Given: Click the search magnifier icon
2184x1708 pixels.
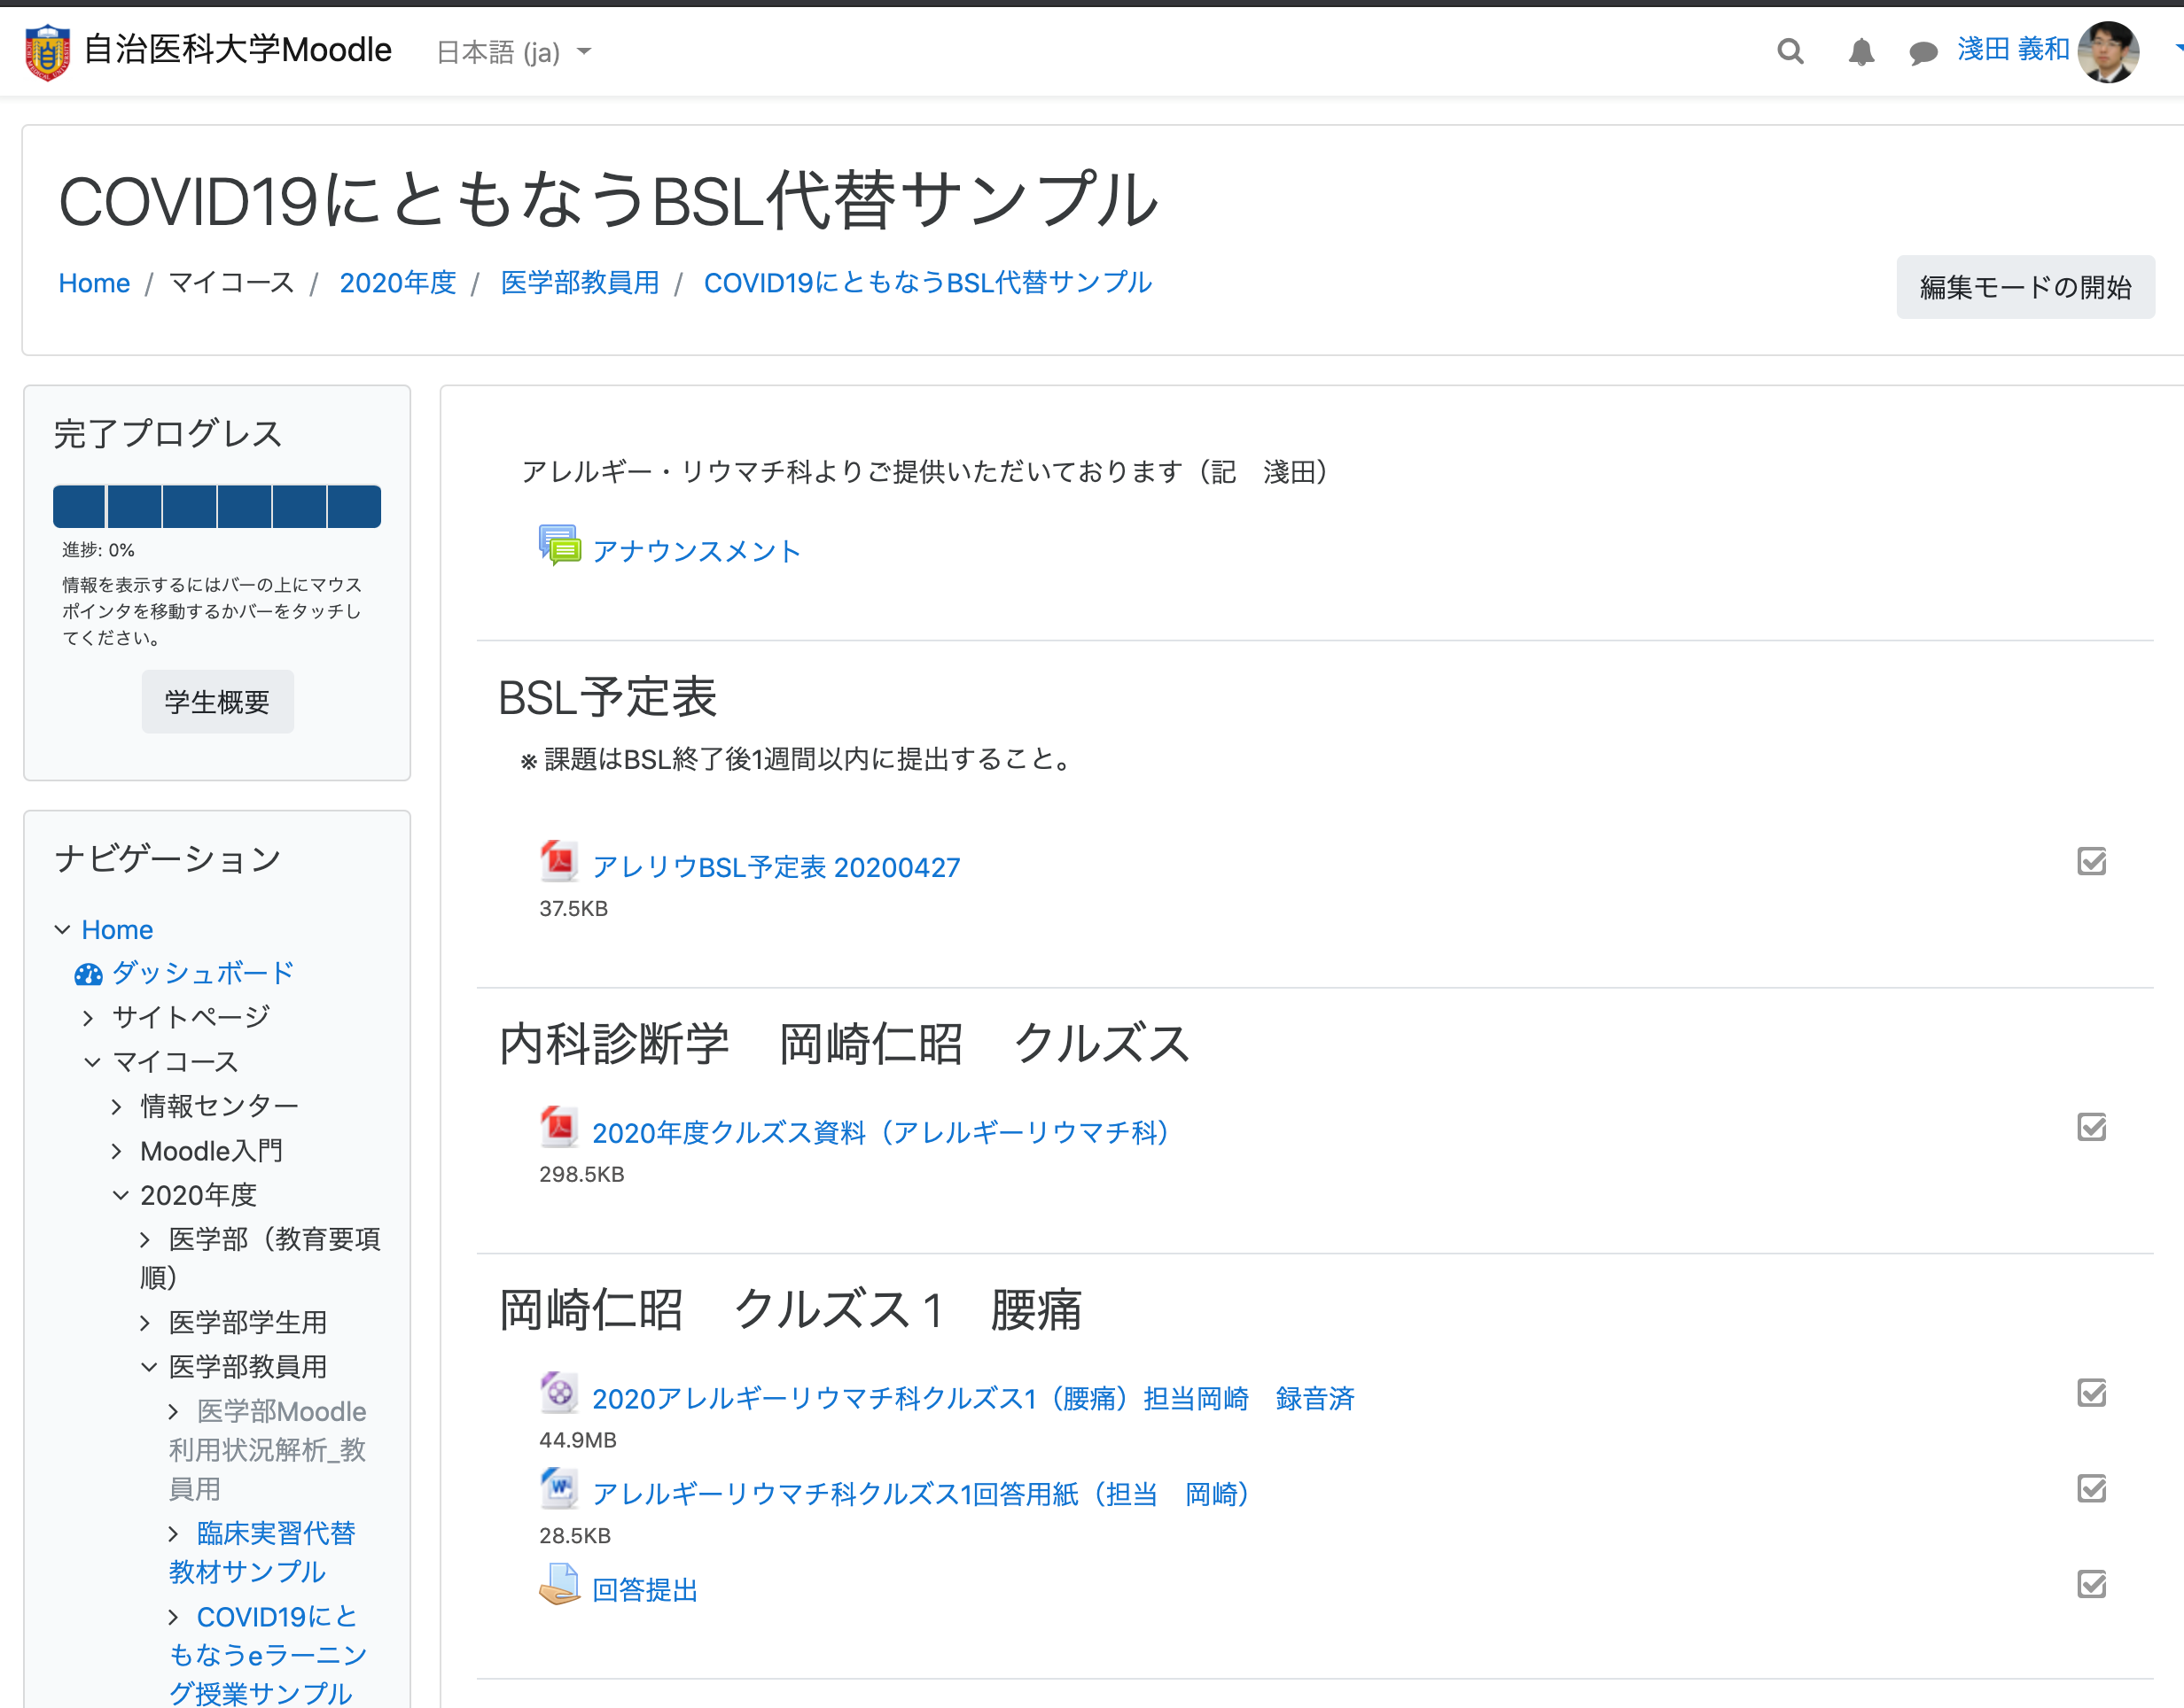Looking at the screenshot, I should point(1790,51).
